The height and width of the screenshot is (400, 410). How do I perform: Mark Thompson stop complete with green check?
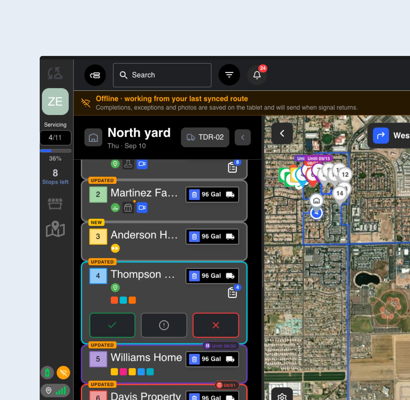coord(112,325)
